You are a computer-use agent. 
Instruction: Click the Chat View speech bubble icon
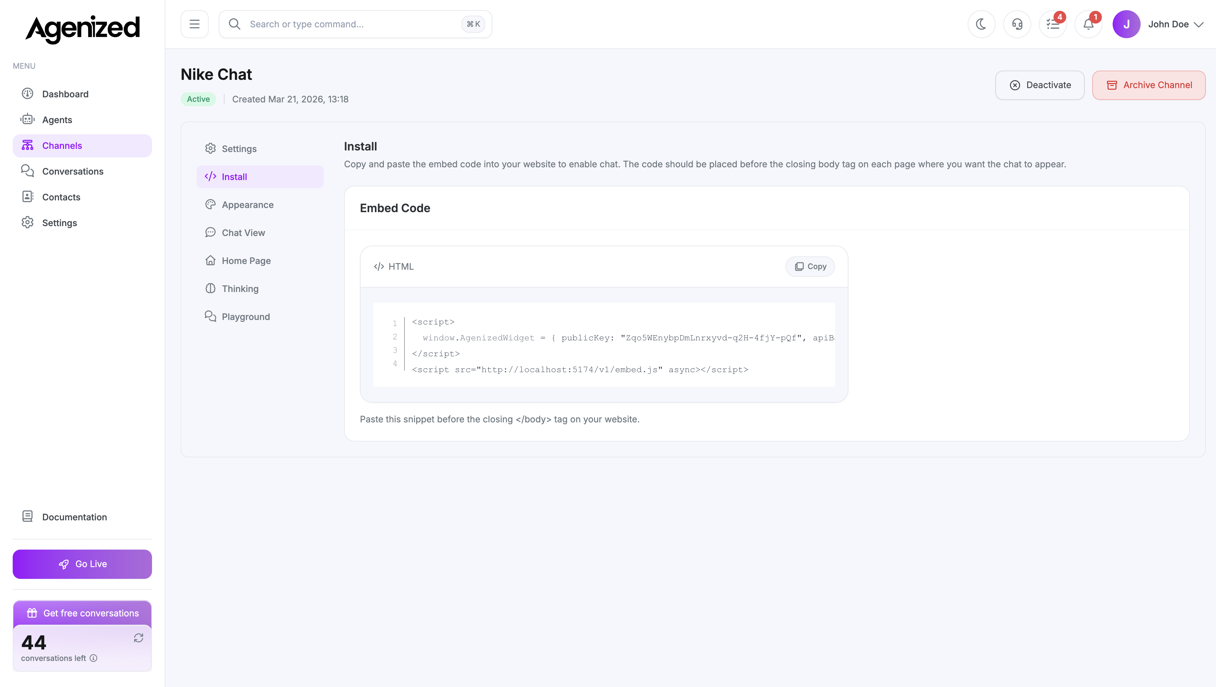(x=211, y=232)
